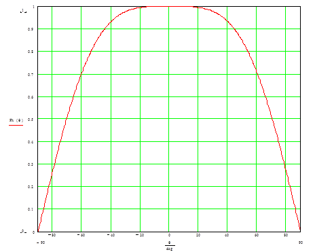The image size is (315, 252).
Task: Select the x-axis lower limit −90
Action: [x=41, y=242]
